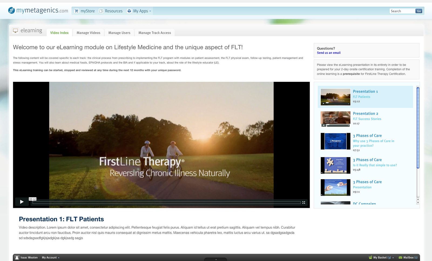Toggle fullscreen on the video player
Image resolution: width=432 pixels, height=261 pixels.
(x=304, y=202)
